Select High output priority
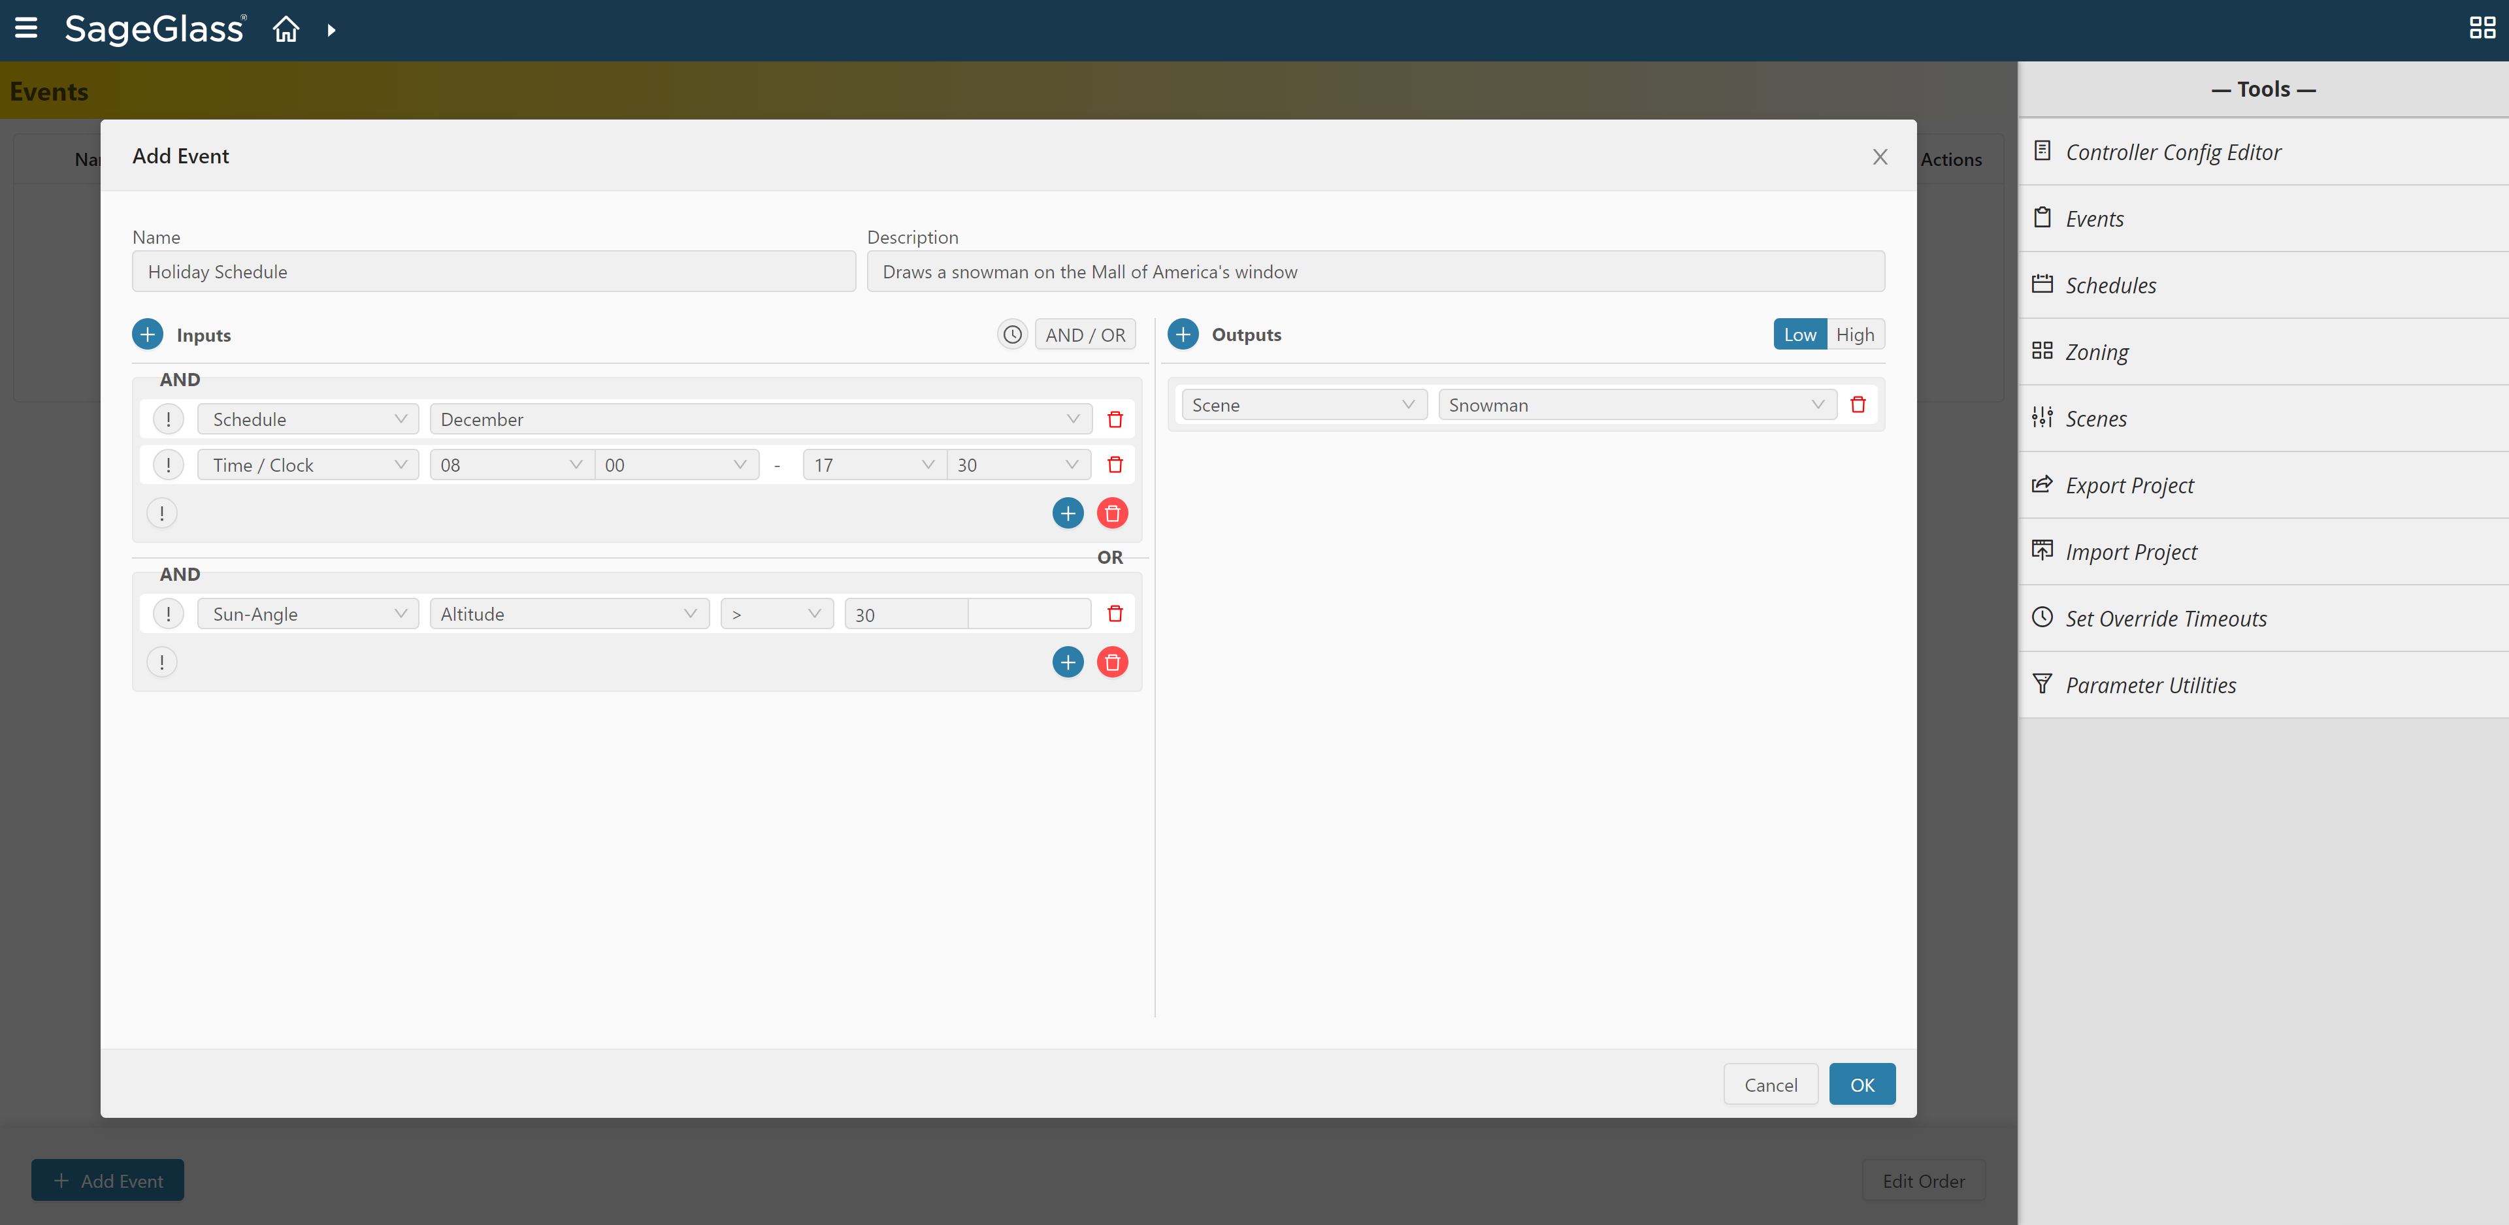The height and width of the screenshot is (1225, 2509). tap(1856, 335)
